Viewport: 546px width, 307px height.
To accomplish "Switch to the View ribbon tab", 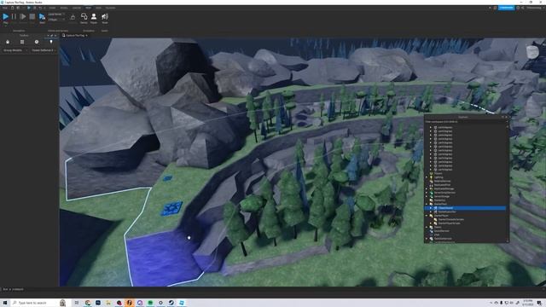I will tap(99, 8).
